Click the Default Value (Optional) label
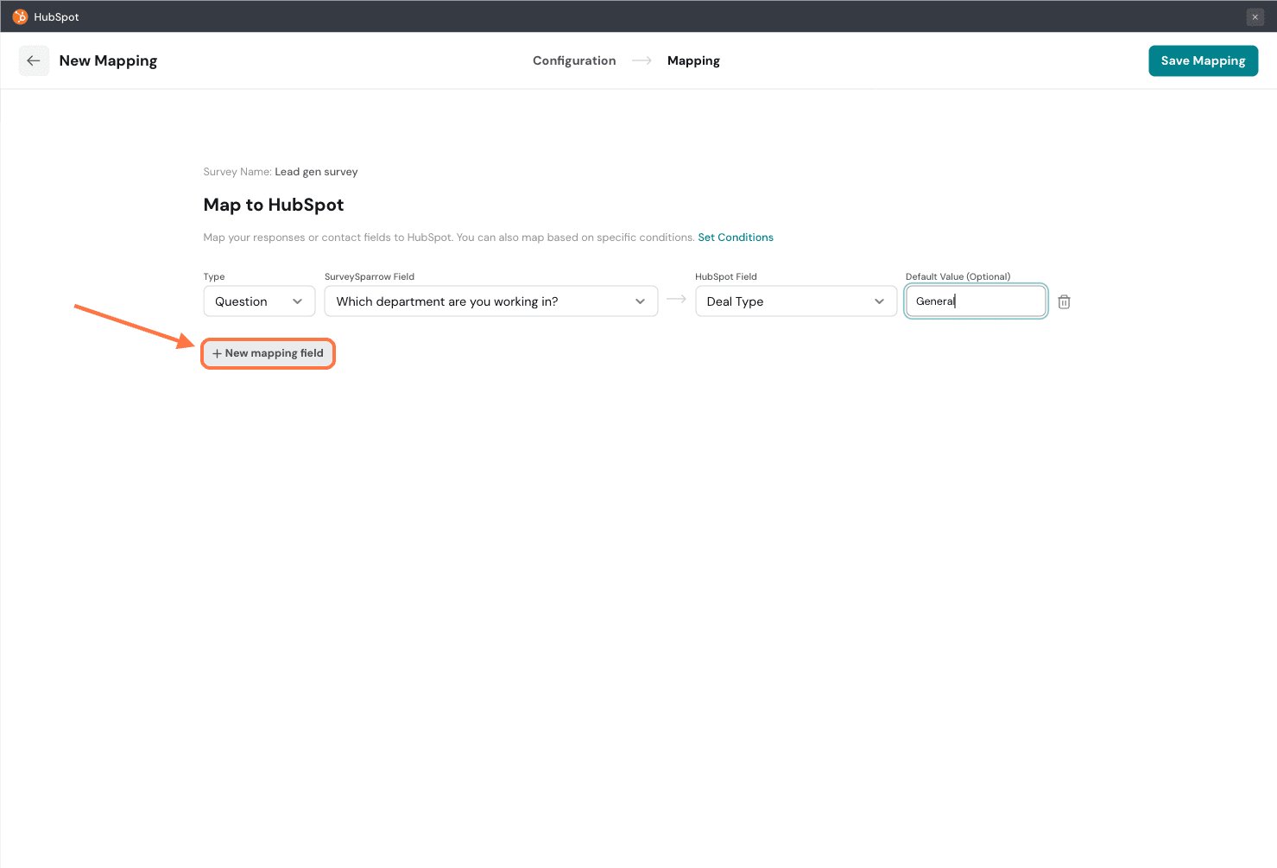Viewport: 1277px width, 868px height. click(958, 276)
